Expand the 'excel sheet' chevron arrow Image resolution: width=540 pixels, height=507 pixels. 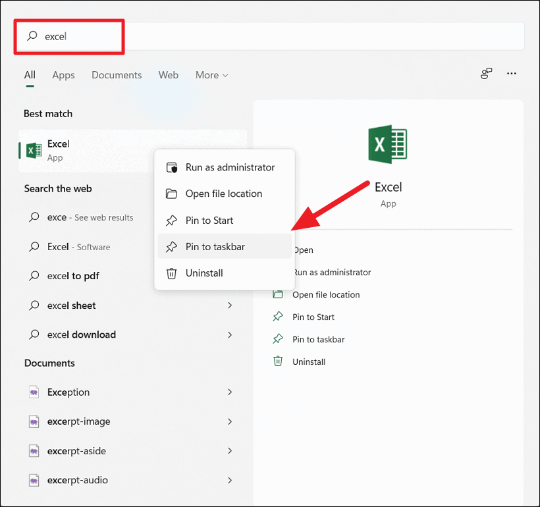tap(230, 306)
